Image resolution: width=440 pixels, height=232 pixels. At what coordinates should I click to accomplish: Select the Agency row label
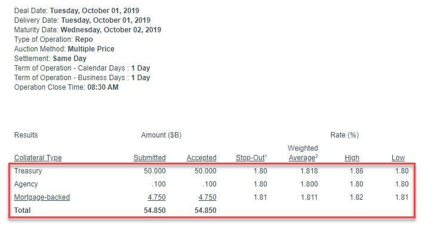click(26, 184)
